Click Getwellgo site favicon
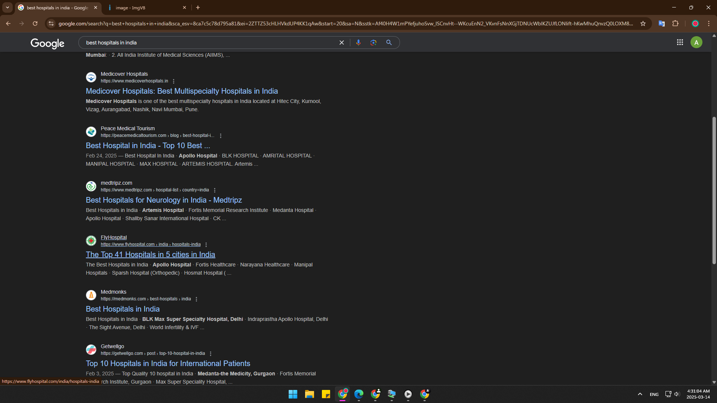Screen dimensions: 717x403 click(91, 350)
